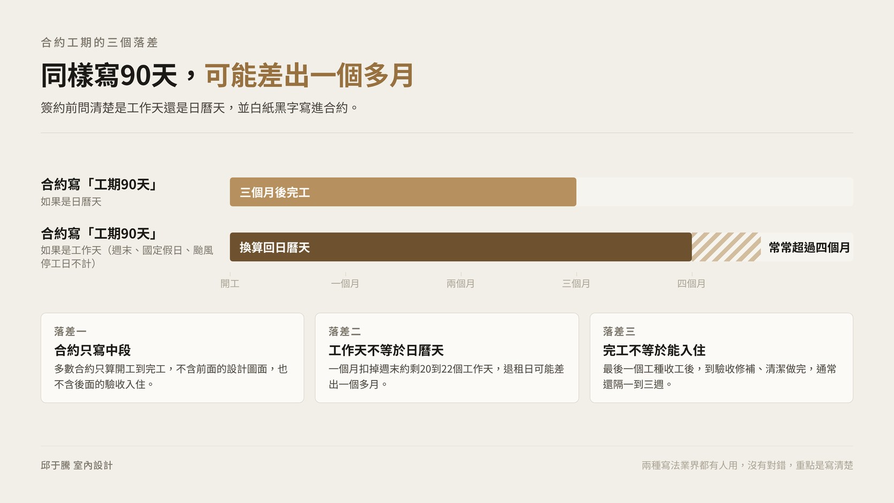Click the dark brown bar labeled 換算回日曆天

(461, 247)
